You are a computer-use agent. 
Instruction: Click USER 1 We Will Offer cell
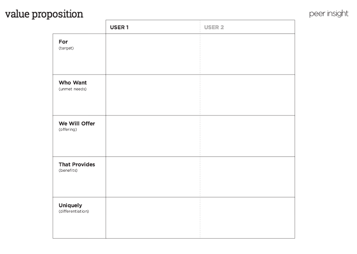[x=153, y=136]
